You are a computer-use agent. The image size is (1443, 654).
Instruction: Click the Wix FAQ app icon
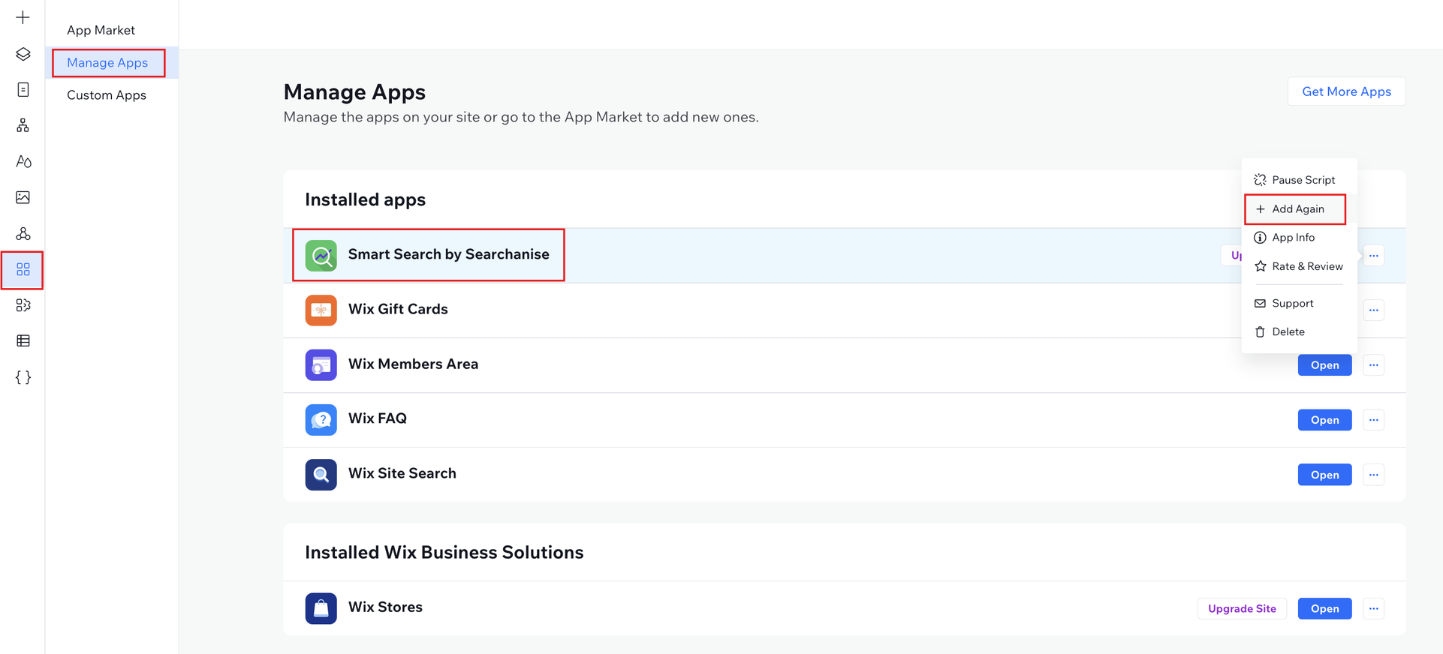pos(321,419)
